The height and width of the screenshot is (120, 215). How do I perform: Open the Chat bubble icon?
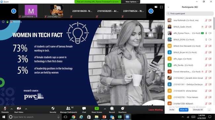coord(84,108)
